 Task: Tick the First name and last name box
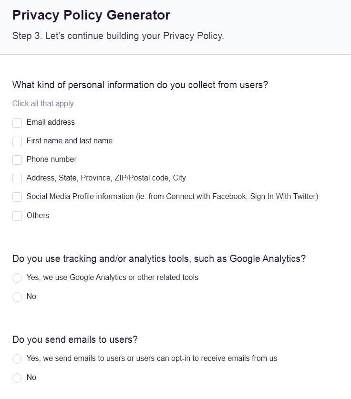click(x=17, y=141)
